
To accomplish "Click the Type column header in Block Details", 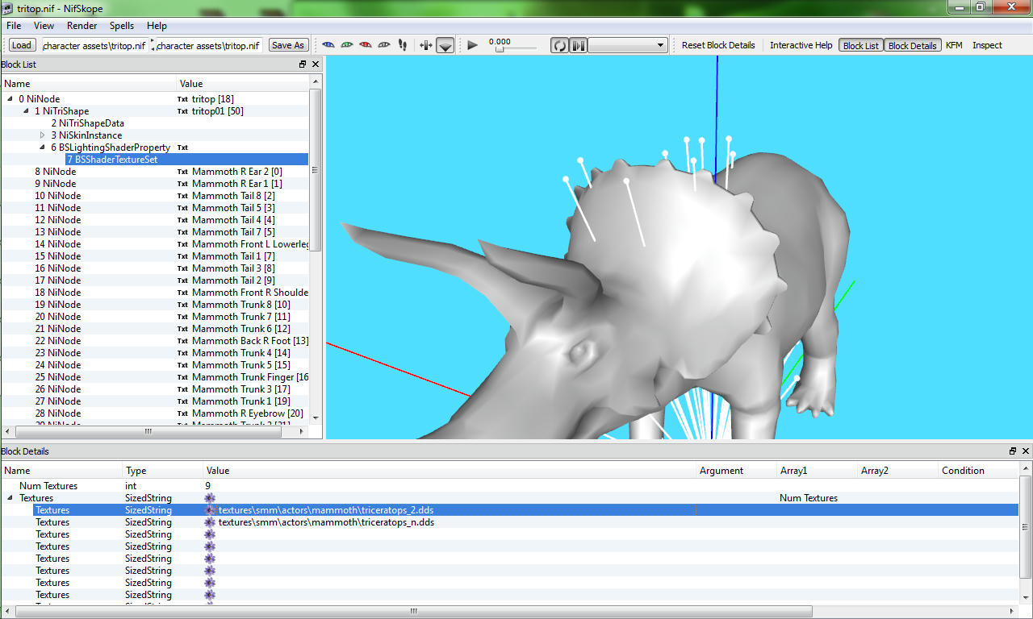I will click(x=163, y=471).
